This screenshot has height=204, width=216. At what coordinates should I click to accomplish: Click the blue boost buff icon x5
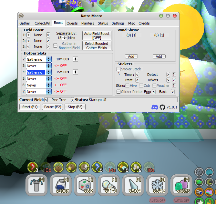[x=97, y=167]
